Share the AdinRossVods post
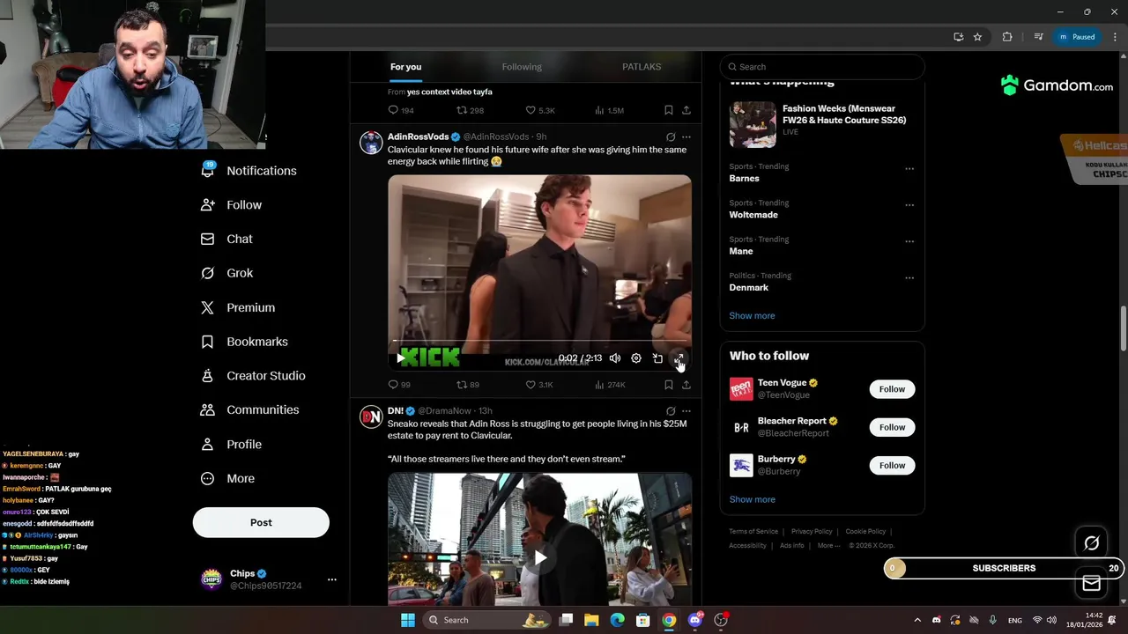Screen dimensions: 1128x634 click(x=686, y=385)
